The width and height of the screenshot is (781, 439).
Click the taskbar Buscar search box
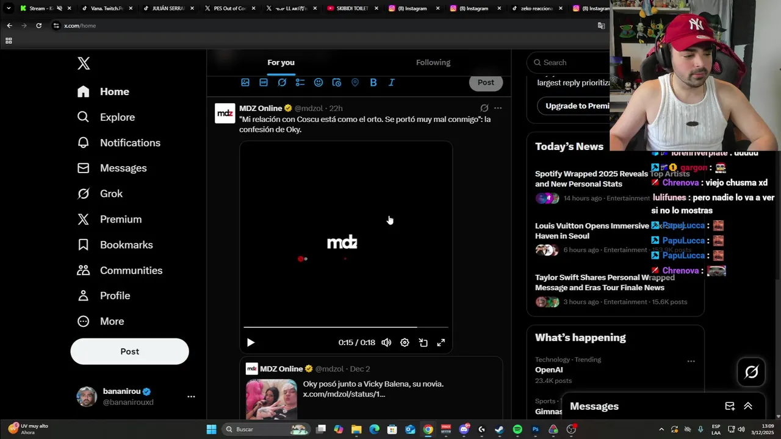pyautogui.click(x=266, y=429)
